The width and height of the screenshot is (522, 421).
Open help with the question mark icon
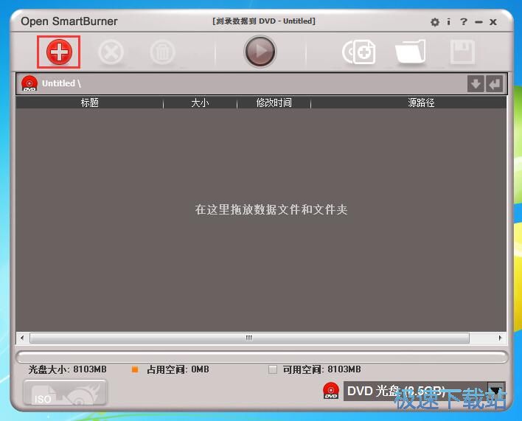(x=464, y=22)
